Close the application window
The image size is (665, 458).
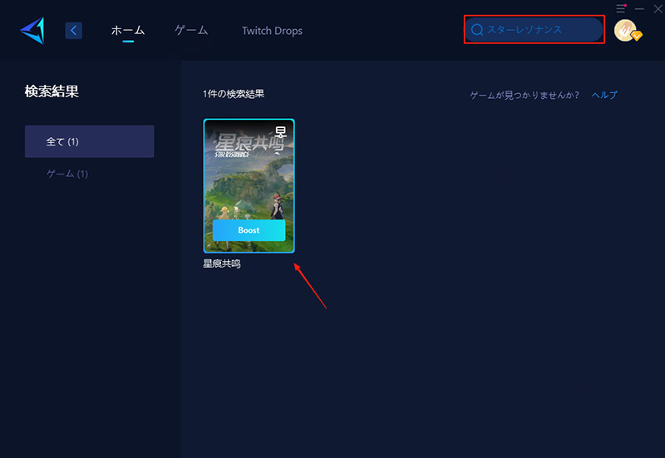658,8
